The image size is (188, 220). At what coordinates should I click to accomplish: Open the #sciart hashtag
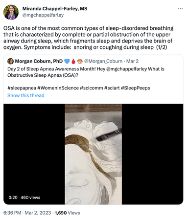coord(112,88)
